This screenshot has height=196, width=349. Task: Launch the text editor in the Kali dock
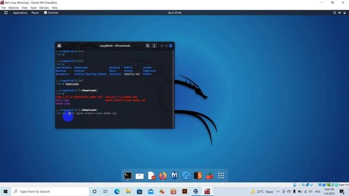[152, 175]
